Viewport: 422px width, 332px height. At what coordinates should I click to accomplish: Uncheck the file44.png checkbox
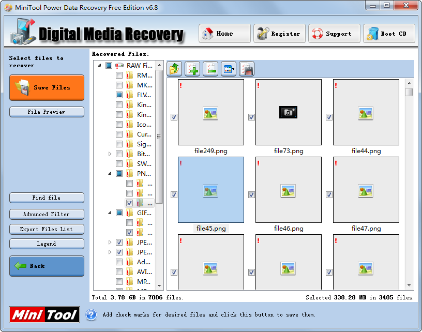click(x=329, y=117)
